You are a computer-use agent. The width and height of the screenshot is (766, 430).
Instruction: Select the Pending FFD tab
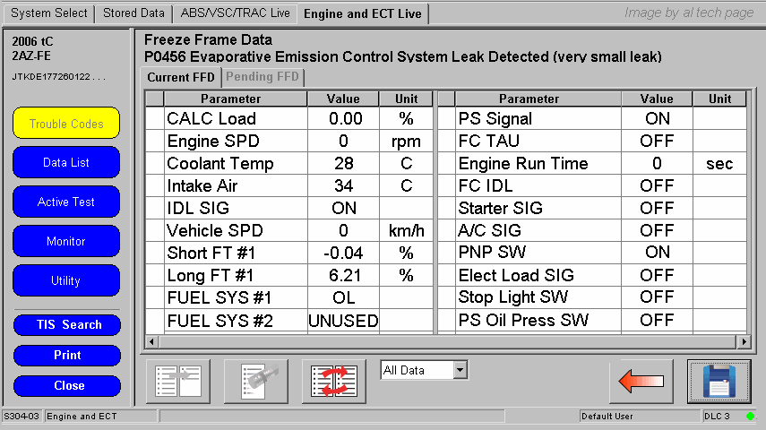pyautogui.click(x=263, y=77)
